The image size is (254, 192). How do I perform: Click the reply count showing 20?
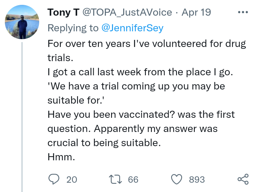pos(72,180)
